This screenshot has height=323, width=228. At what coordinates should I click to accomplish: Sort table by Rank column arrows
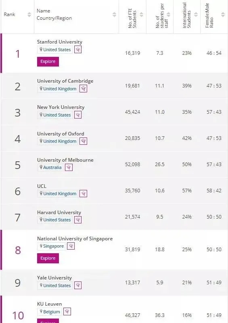tap(29, 15)
